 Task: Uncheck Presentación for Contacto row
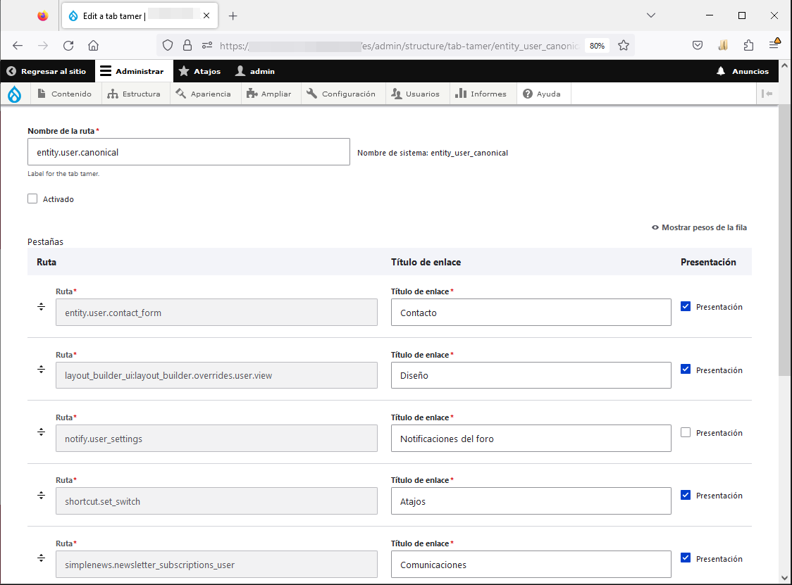click(686, 306)
